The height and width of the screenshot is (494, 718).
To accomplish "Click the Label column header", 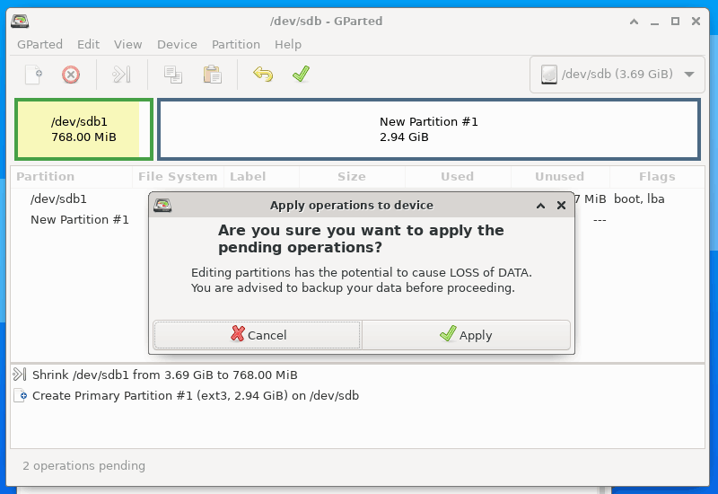I will point(261,176).
